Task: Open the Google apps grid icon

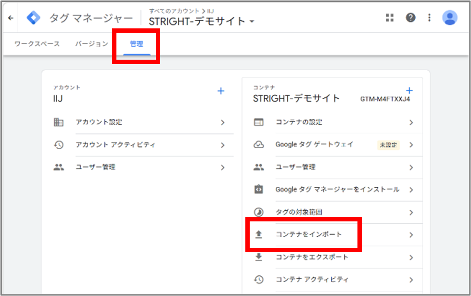Action: [390, 18]
